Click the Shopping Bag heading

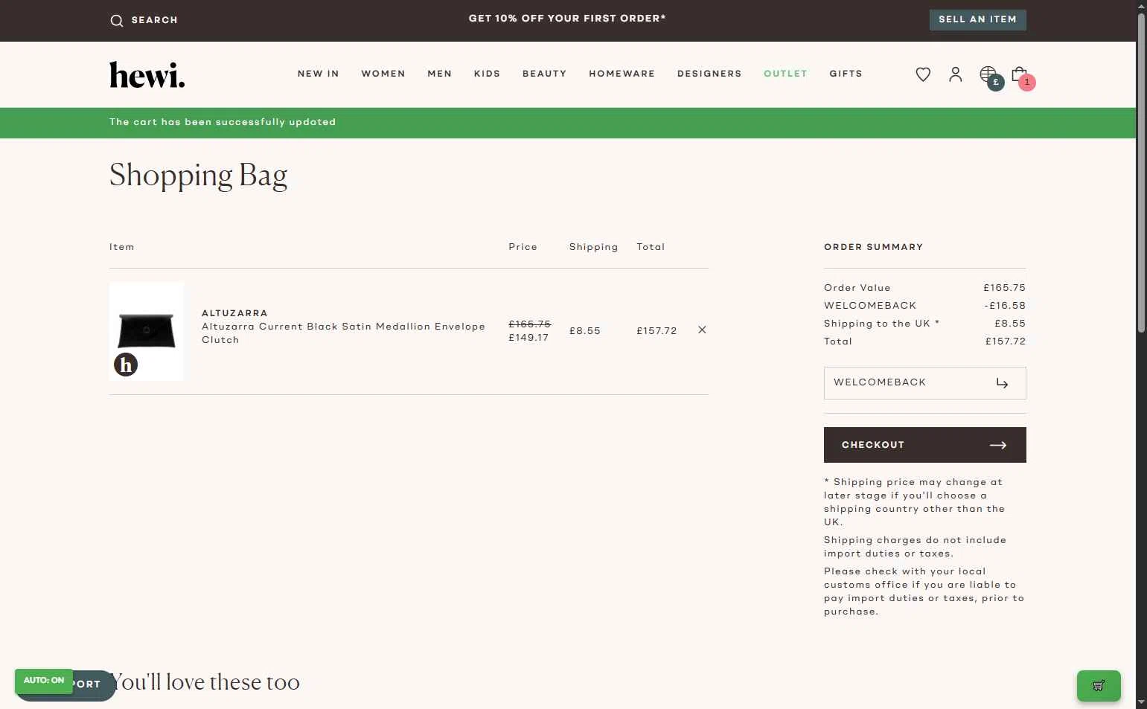pyautogui.click(x=198, y=176)
